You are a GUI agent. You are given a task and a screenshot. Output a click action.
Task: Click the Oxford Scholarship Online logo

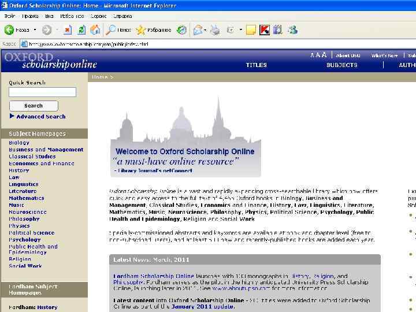point(50,61)
